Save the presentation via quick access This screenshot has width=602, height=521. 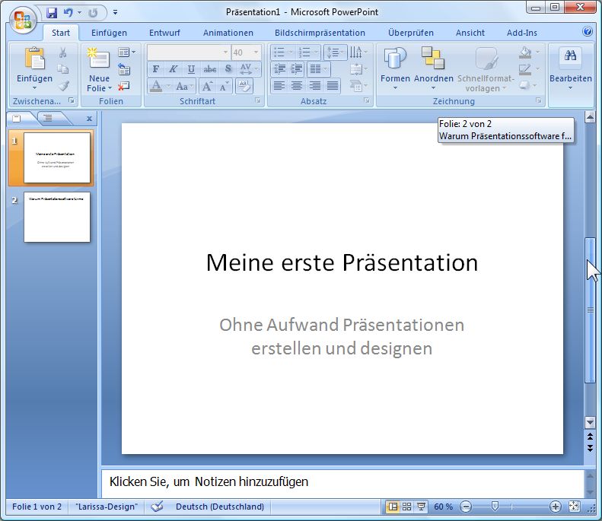pyautogui.click(x=52, y=13)
